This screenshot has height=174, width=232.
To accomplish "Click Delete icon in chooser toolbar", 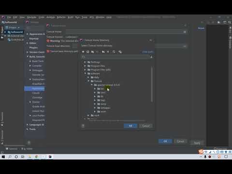I will 108,52.
